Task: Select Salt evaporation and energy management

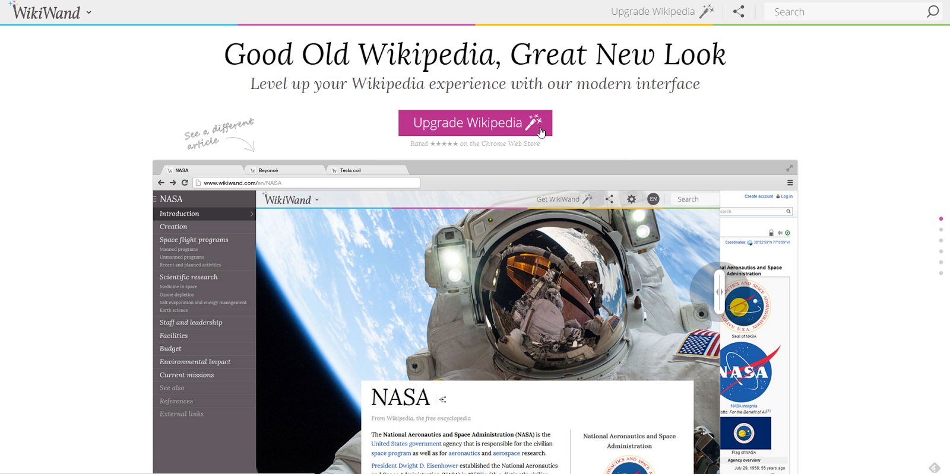Action: tap(203, 303)
